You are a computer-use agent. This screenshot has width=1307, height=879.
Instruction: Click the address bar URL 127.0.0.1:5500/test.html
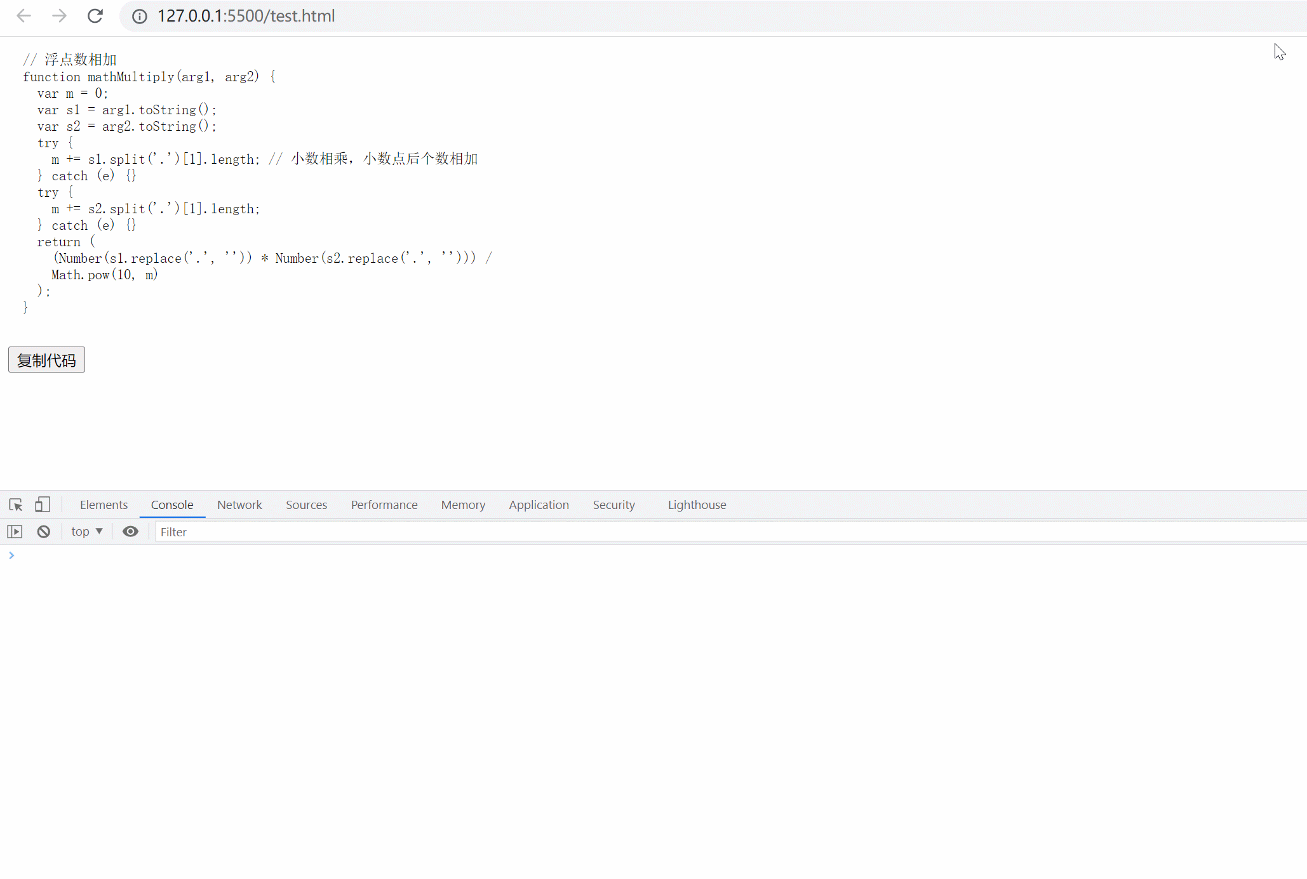246,16
